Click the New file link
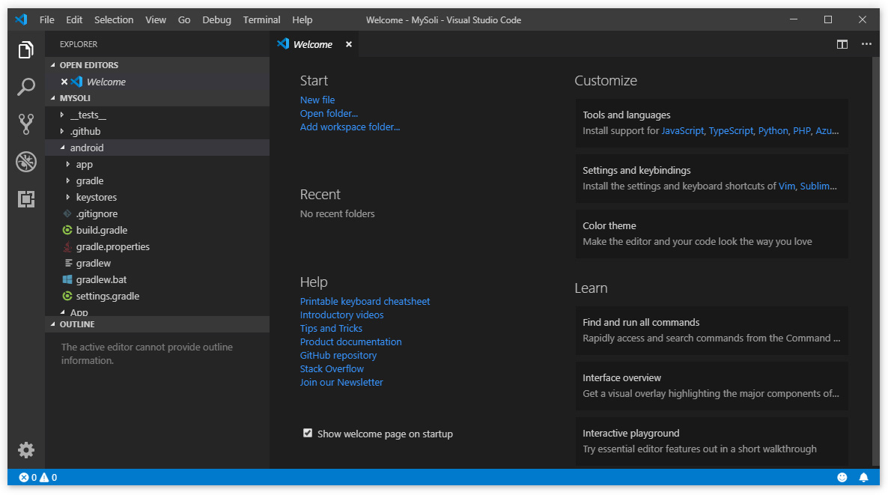The image size is (888, 495). (x=317, y=100)
